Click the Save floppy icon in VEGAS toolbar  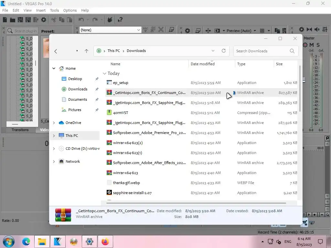(20, 20)
